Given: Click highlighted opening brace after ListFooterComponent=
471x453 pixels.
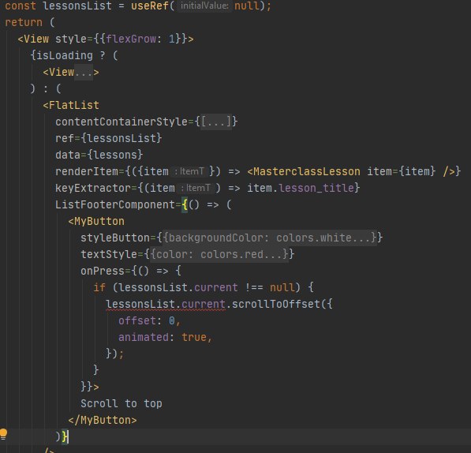Looking at the screenshot, I should tap(185, 205).
